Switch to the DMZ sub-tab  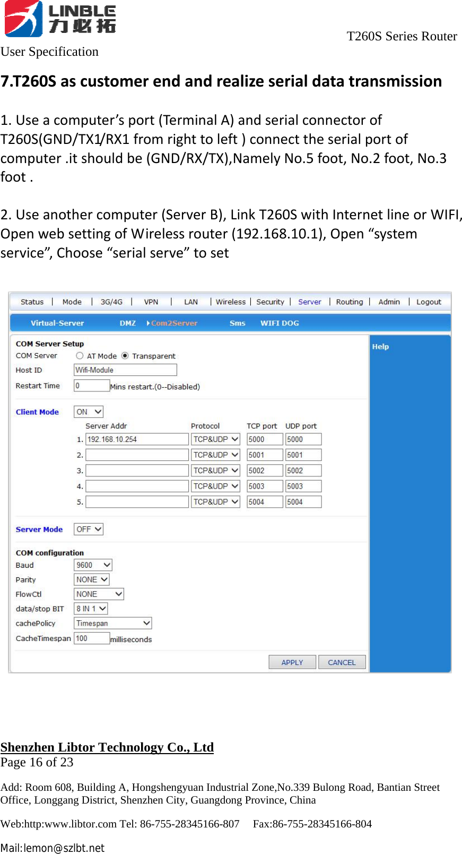pyautogui.click(x=127, y=323)
